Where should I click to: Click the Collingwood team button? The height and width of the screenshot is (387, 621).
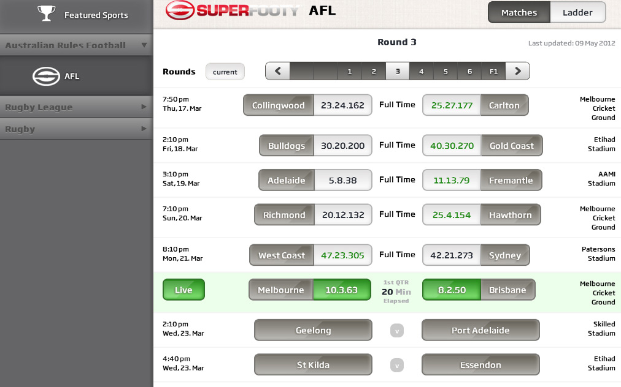coord(279,105)
